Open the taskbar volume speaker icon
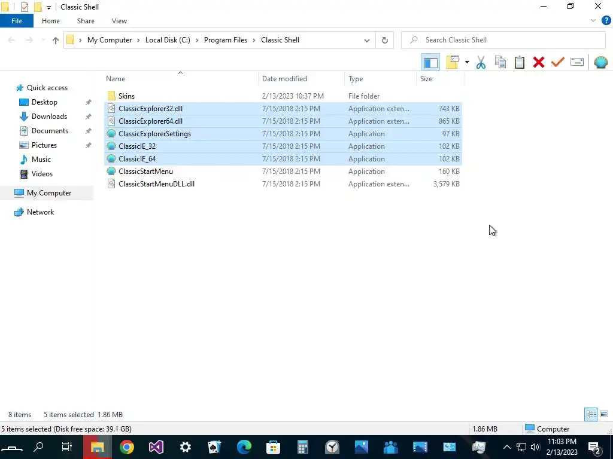 pyautogui.click(x=535, y=447)
